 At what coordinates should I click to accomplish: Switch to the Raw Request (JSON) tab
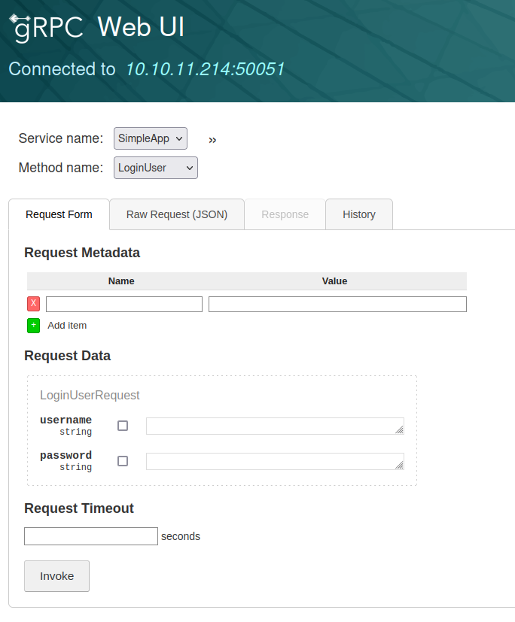[177, 214]
